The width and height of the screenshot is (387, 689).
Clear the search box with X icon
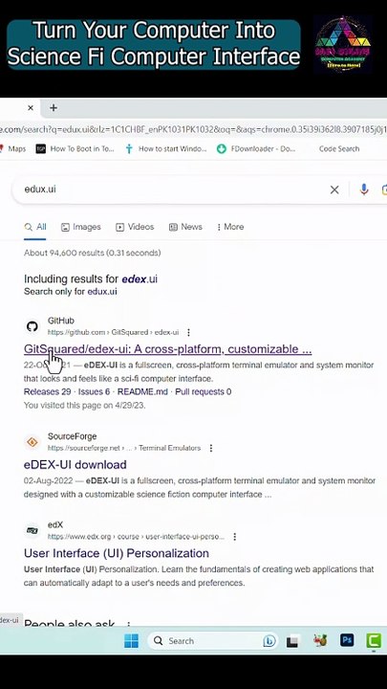point(334,189)
